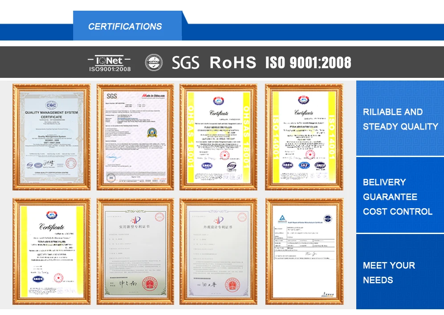Open the OHSAS 18001 certificate image

218,137
